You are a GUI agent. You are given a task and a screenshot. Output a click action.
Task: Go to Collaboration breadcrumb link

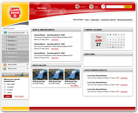(95, 20)
